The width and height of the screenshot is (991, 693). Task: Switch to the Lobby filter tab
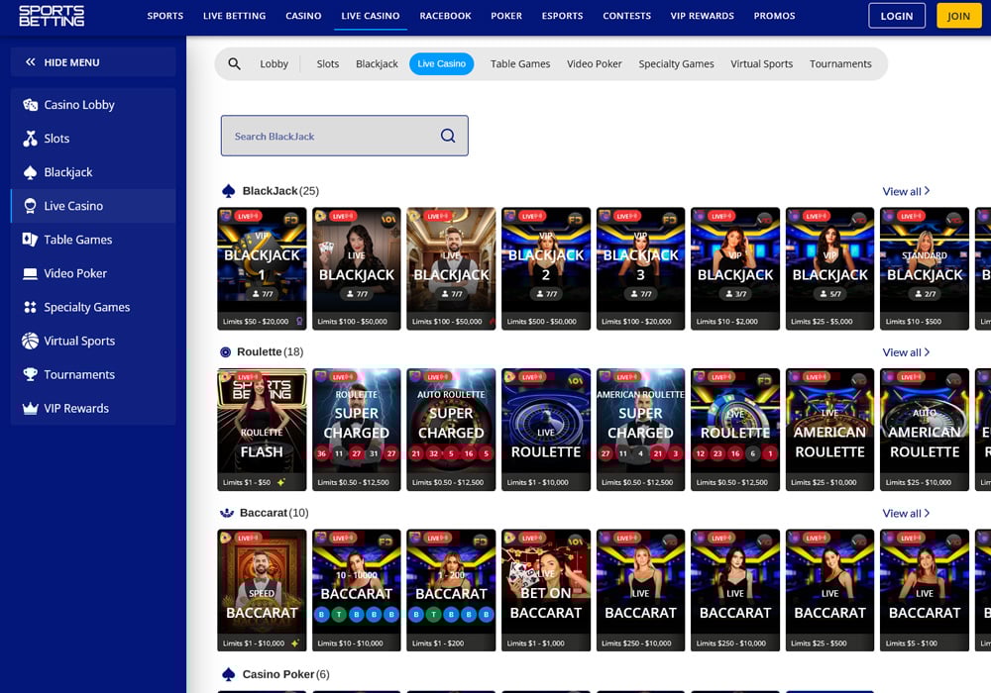274,63
